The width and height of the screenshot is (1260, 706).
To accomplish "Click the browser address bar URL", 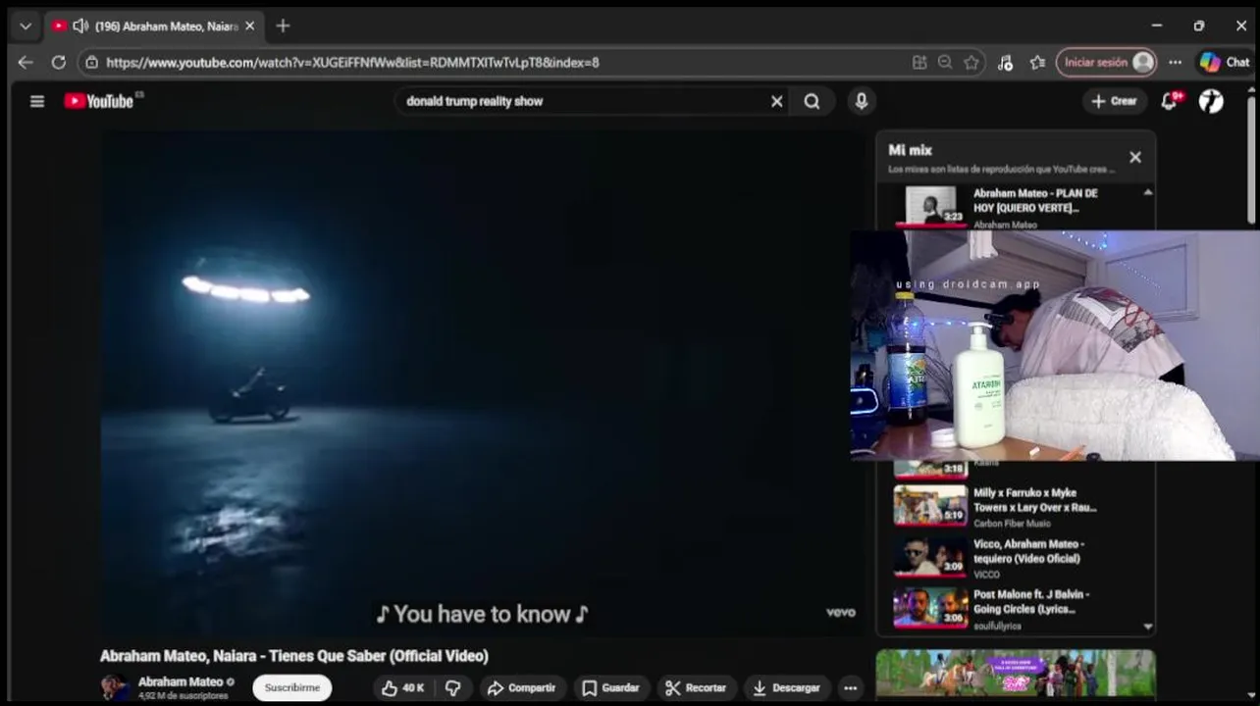I will pyautogui.click(x=353, y=62).
